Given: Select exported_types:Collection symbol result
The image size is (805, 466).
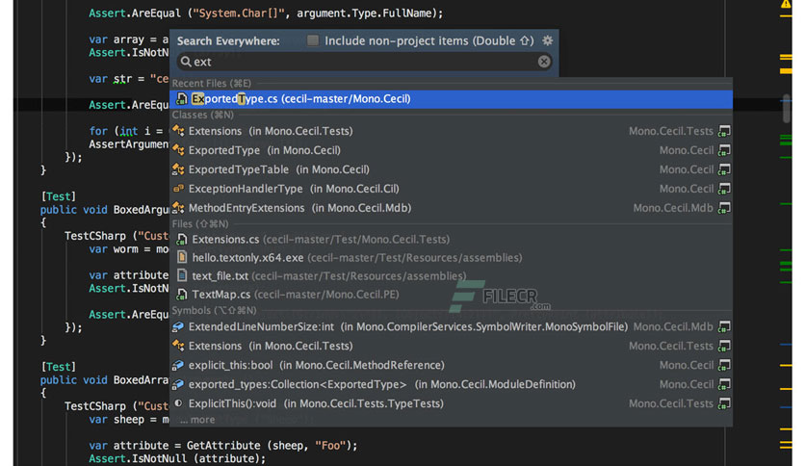Looking at the screenshot, I should [x=451, y=384].
